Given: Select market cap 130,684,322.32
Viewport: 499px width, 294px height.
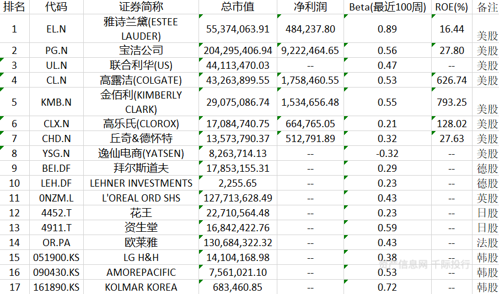Looking at the screenshot, I should [x=238, y=242].
